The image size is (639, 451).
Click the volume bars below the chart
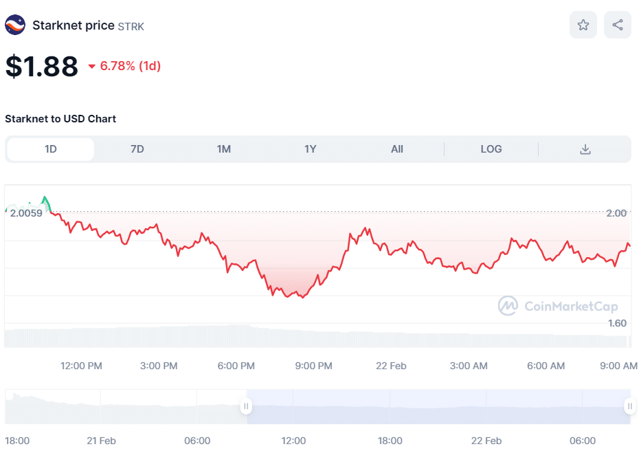point(316,336)
